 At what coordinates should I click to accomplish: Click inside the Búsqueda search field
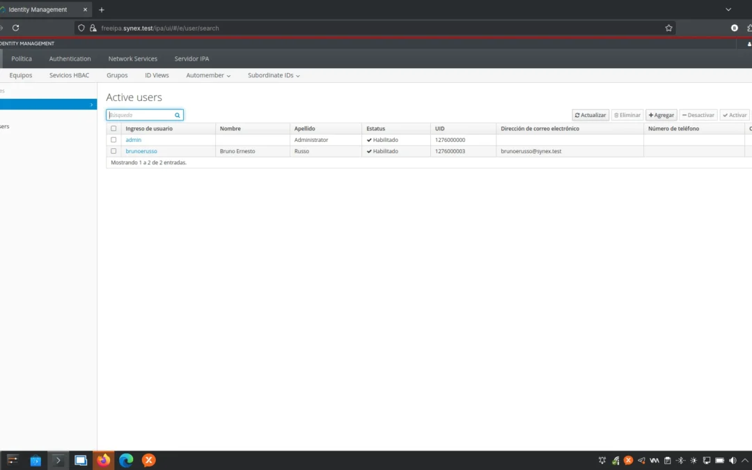point(139,115)
